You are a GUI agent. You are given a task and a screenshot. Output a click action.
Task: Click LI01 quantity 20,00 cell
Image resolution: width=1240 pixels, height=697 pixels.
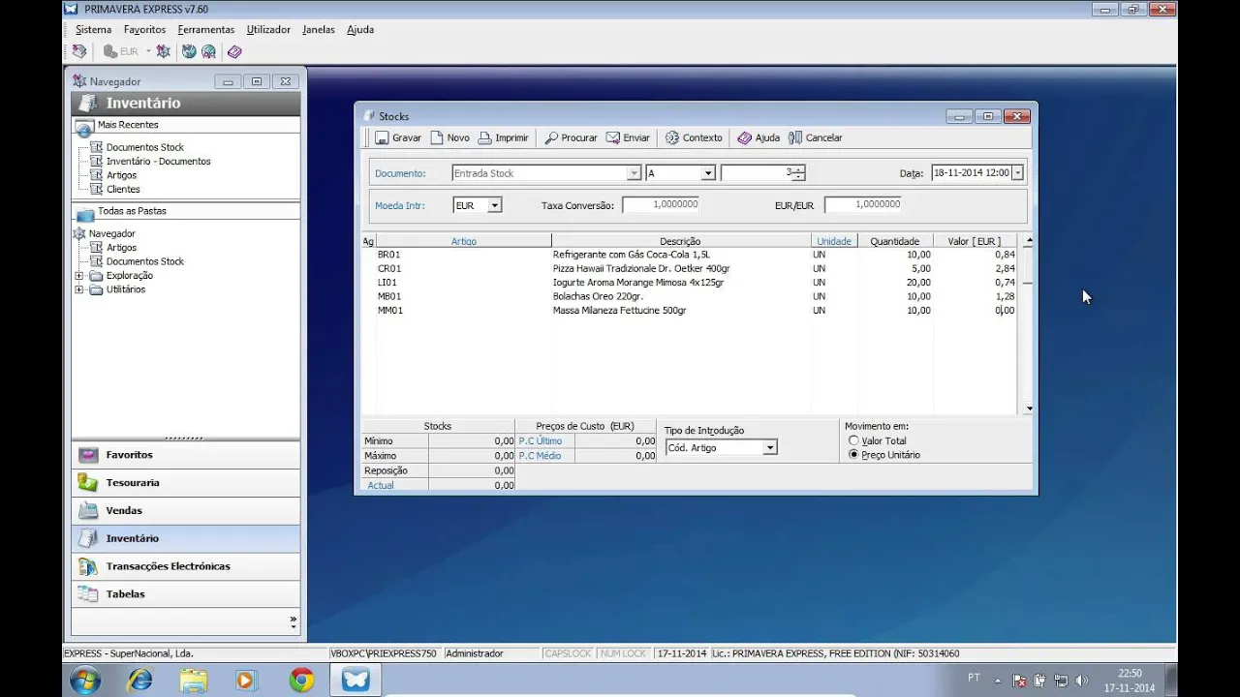tap(896, 283)
